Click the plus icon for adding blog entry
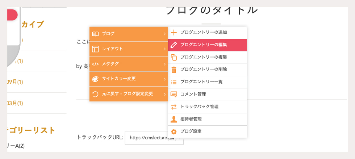Viewport: 355px width, 159px height. point(174,33)
